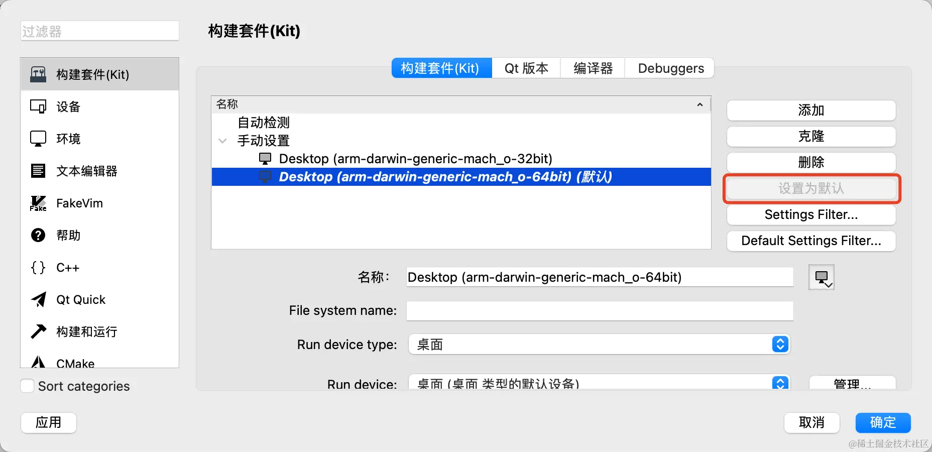Open the Run device combo box
Image resolution: width=932 pixels, height=452 pixels.
pyautogui.click(x=600, y=382)
